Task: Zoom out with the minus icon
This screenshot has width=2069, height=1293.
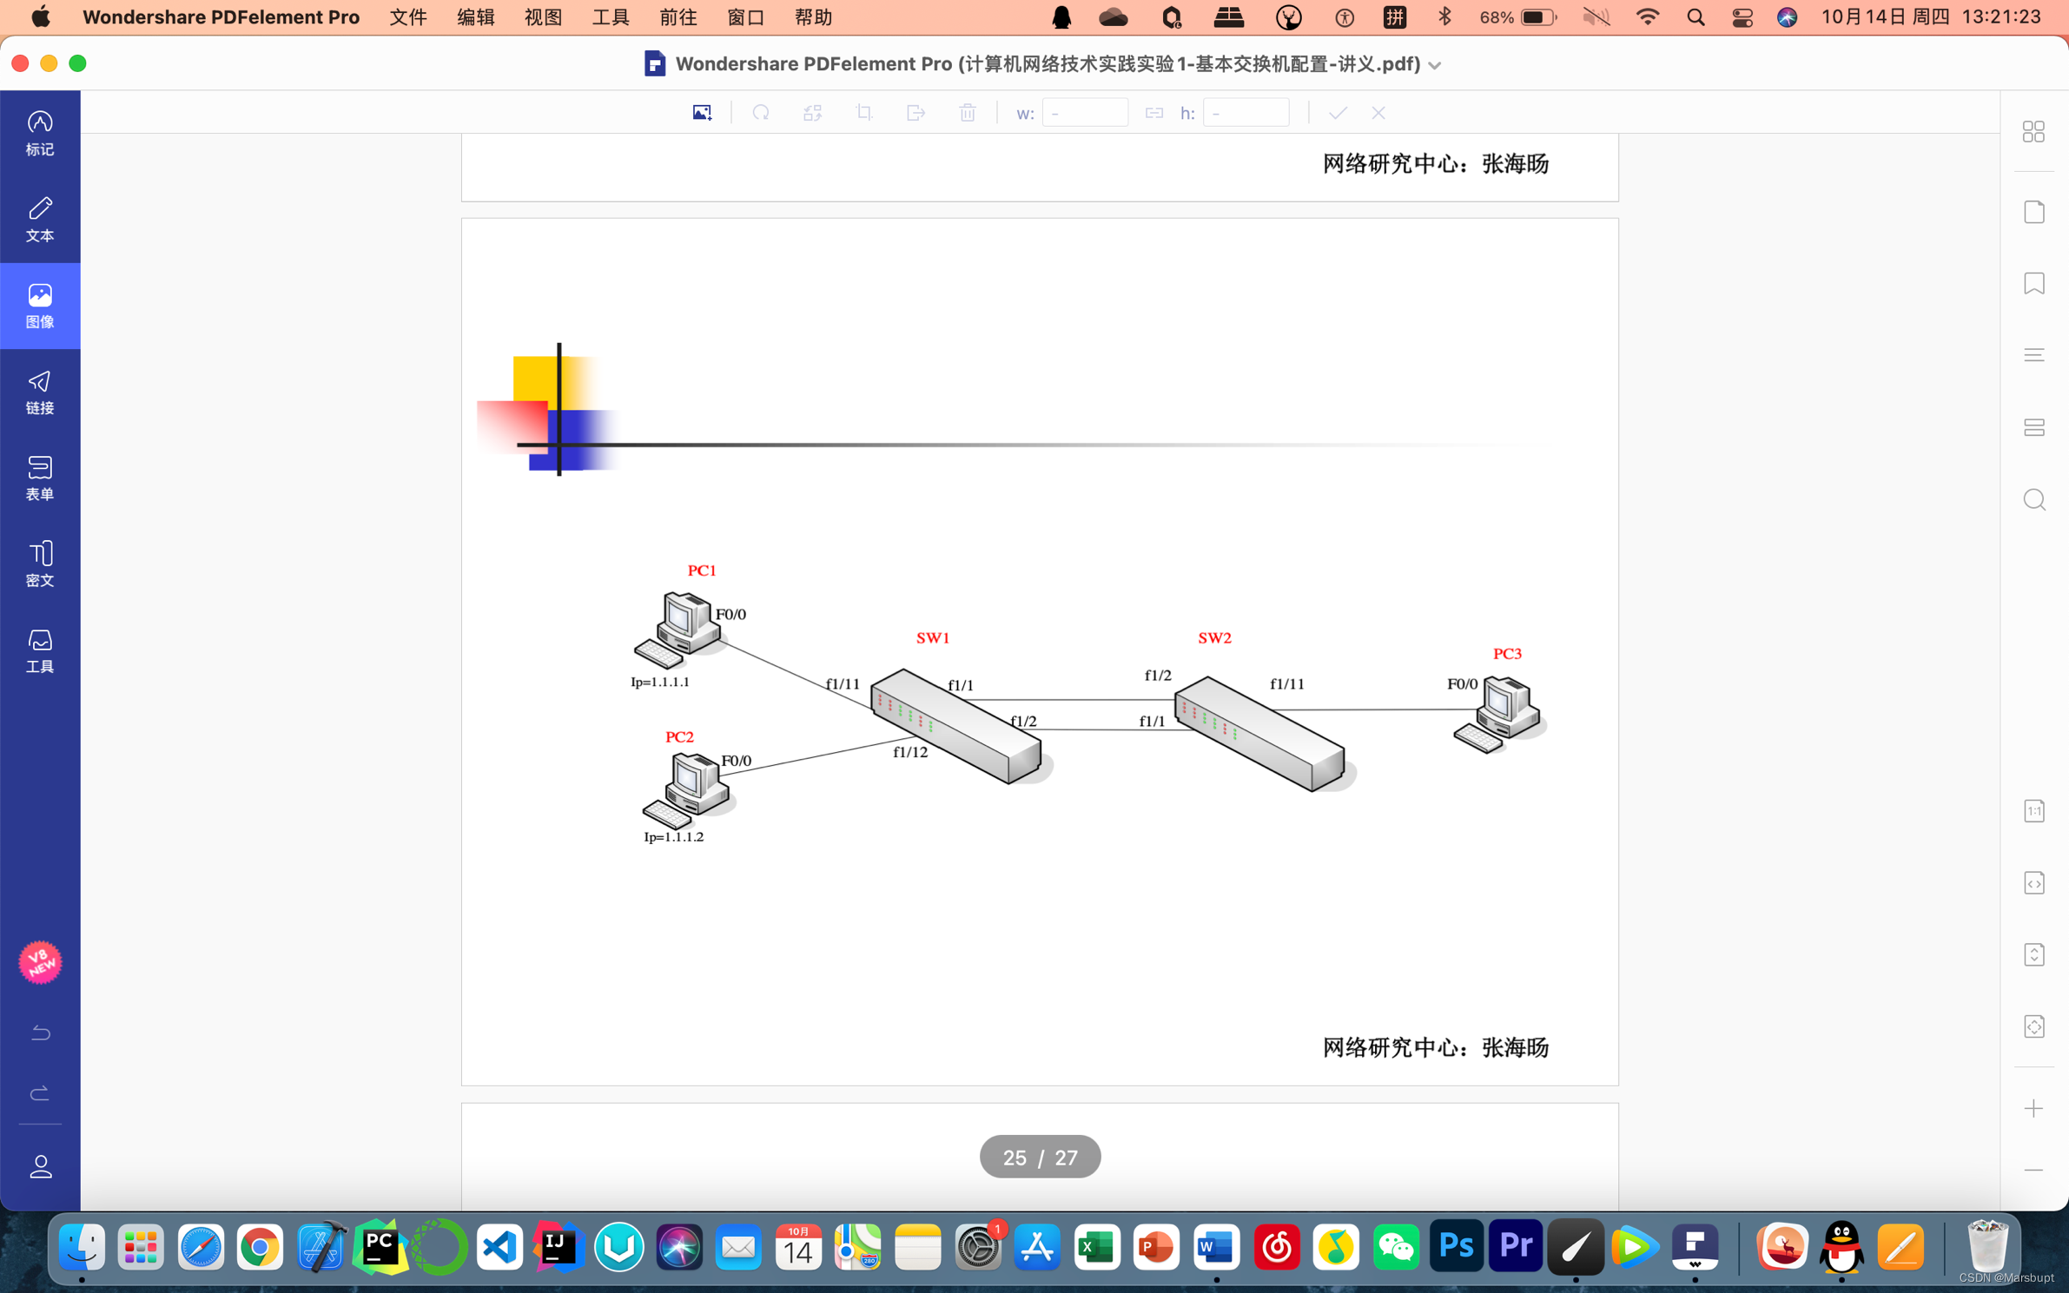Action: (x=2033, y=1171)
